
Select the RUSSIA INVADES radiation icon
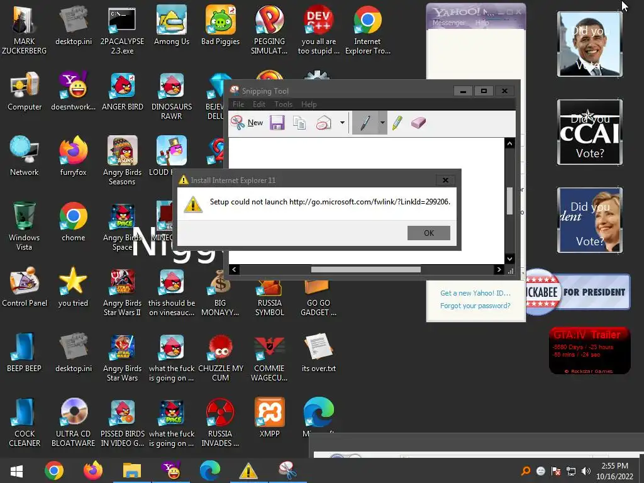(220, 422)
